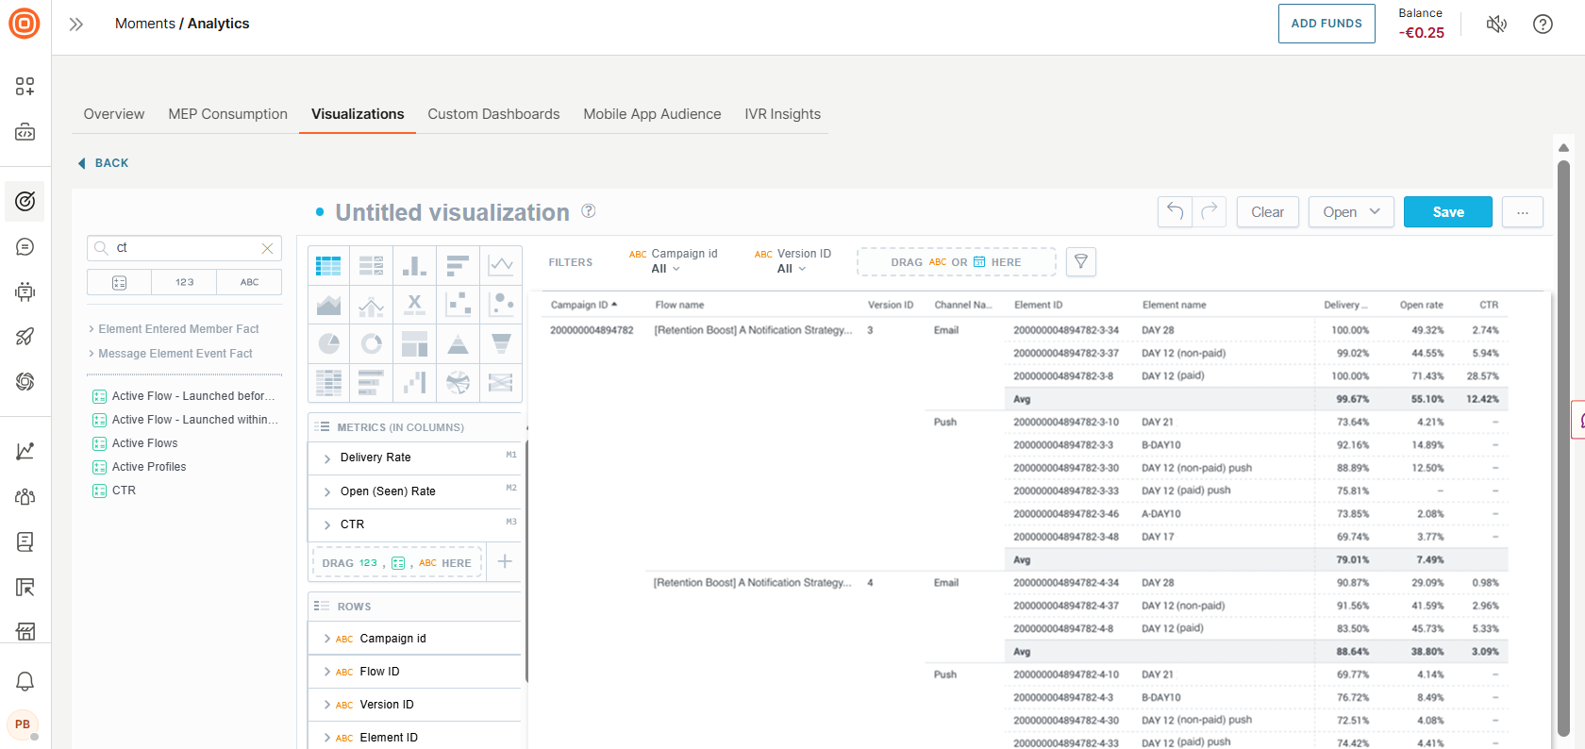Choose the heatmap visualization
1585x749 pixels.
[x=328, y=382]
